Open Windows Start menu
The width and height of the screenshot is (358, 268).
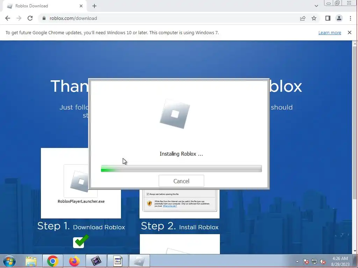coord(9,261)
